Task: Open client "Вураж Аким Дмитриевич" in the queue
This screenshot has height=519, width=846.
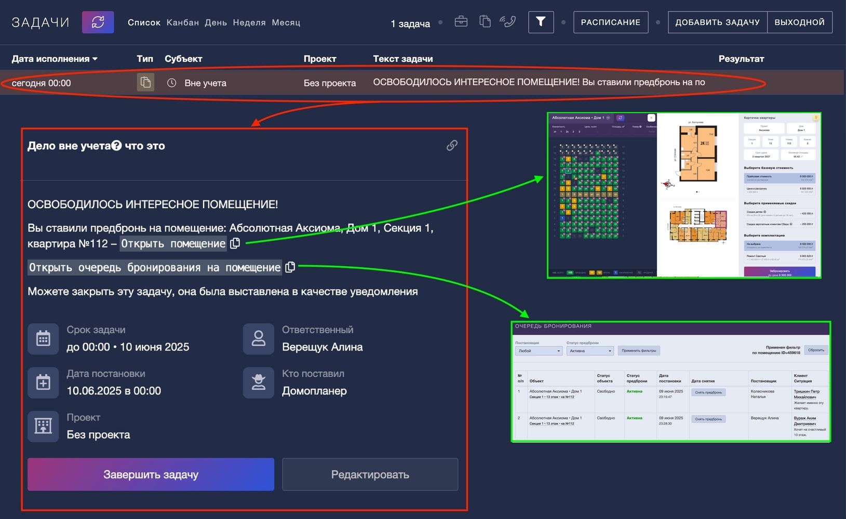Action: coord(805,420)
